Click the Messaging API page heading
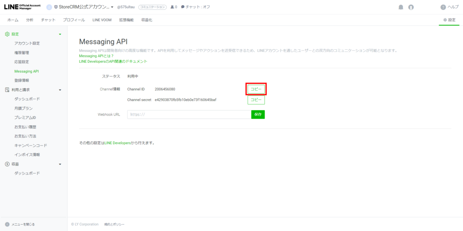 (x=103, y=42)
